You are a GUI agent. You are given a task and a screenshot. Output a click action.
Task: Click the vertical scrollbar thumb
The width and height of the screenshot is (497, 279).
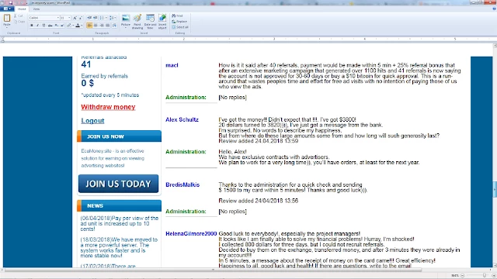click(495, 190)
